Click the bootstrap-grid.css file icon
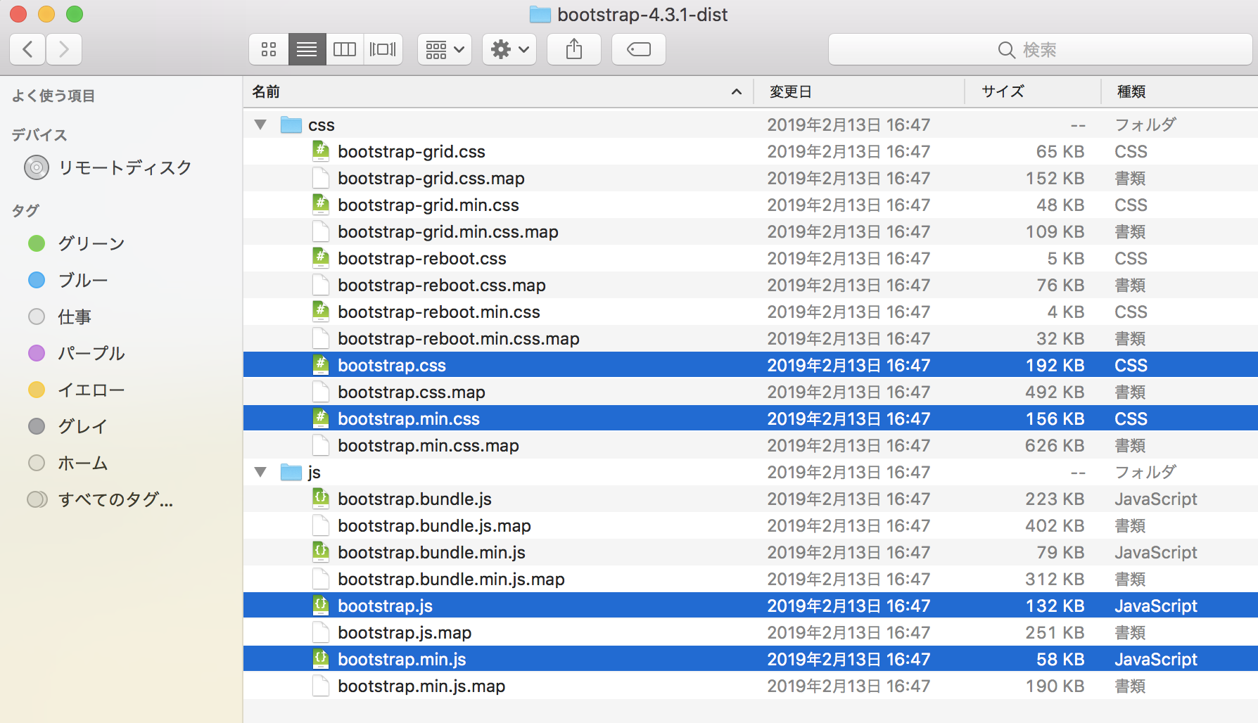Image resolution: width=1258 pixels, height=723 pixels. click(321, 151)
